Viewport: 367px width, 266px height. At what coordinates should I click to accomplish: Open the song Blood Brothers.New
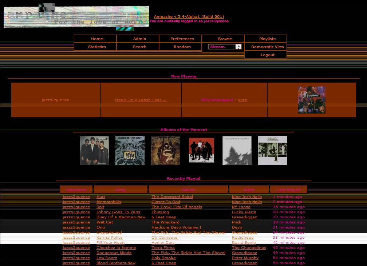click(x=116, y=263)
